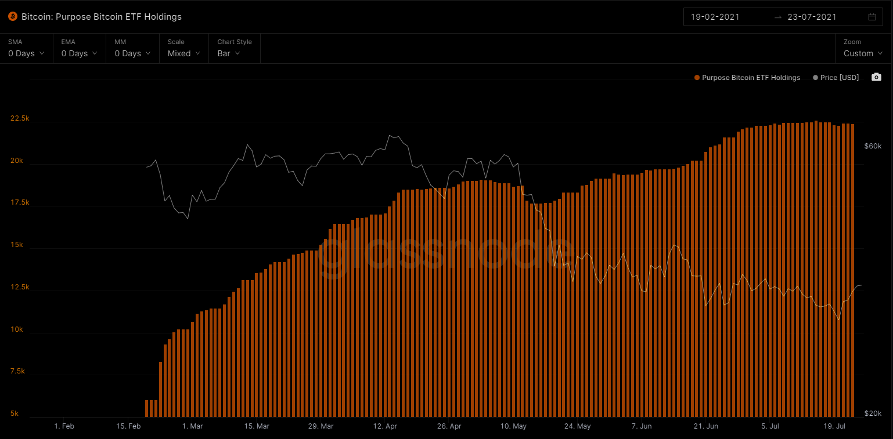Screen dimensions: 893x439
Task: Click the 1. Mar date label
Action: (192, 426)
